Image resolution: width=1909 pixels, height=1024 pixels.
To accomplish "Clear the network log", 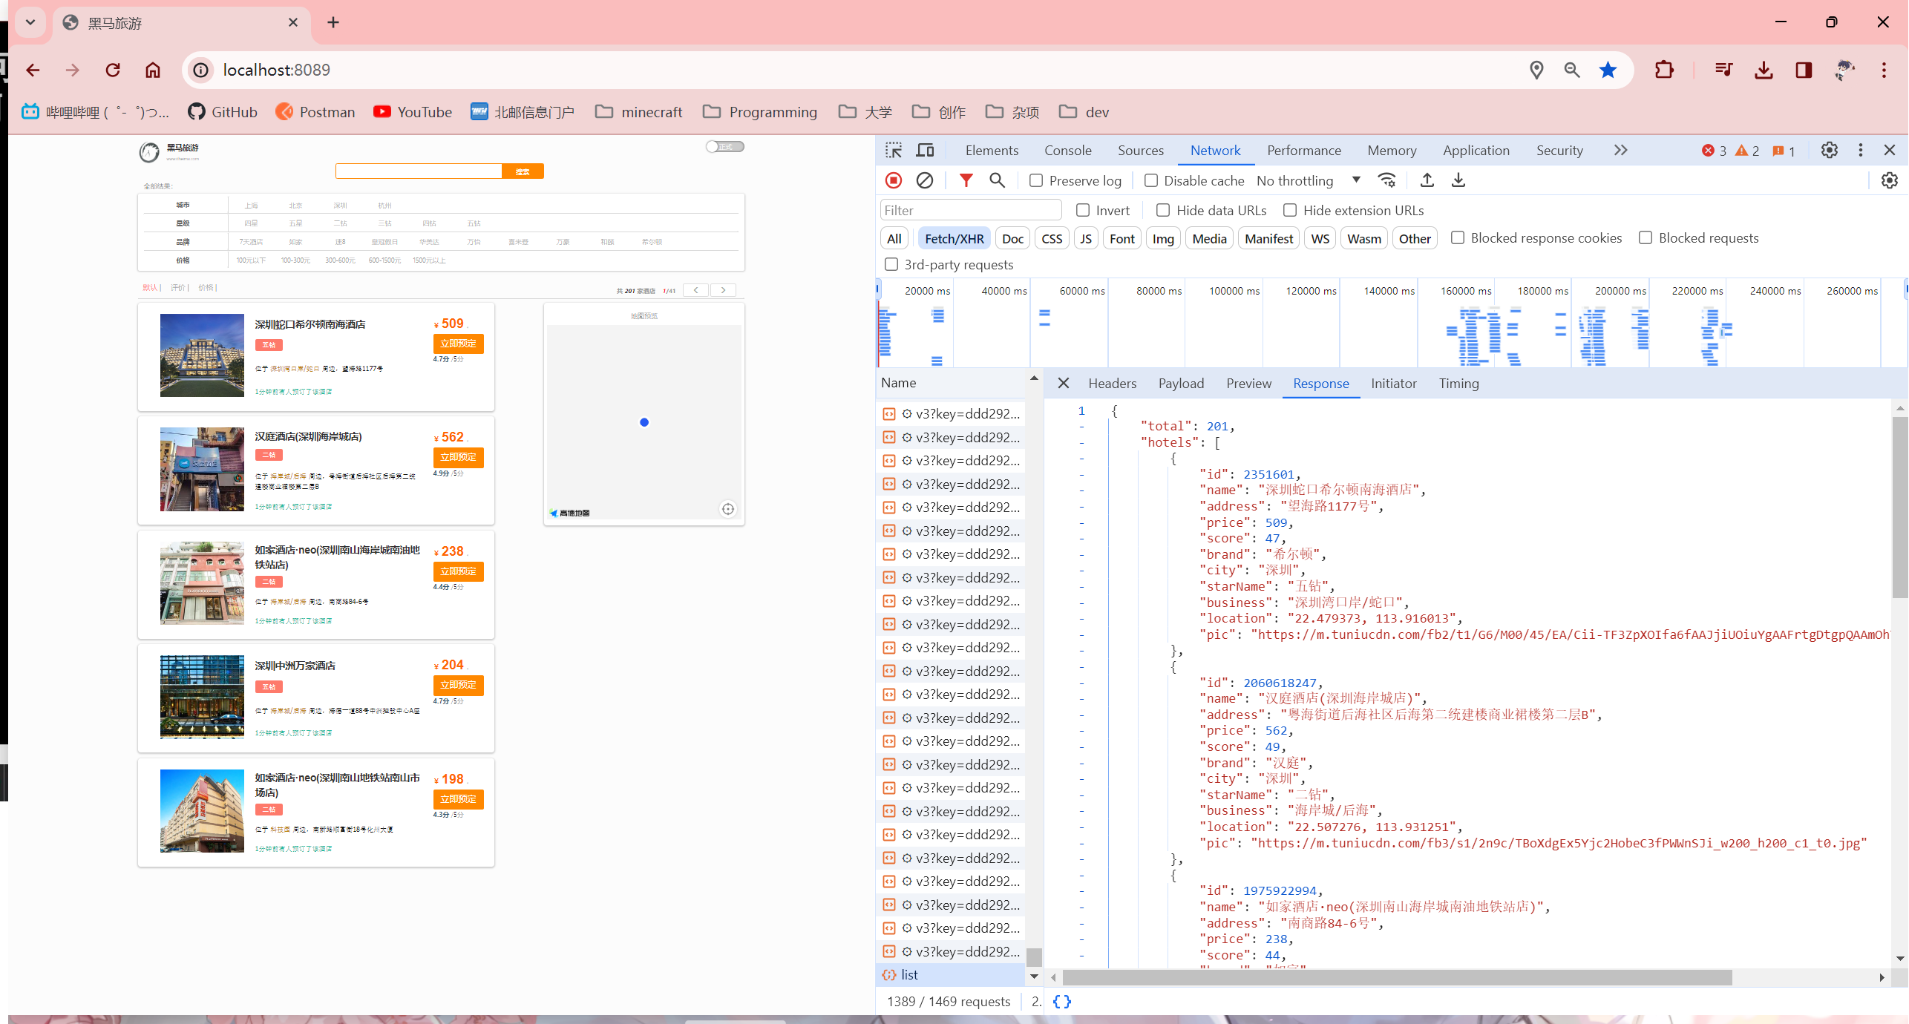I will click(924, 180).
